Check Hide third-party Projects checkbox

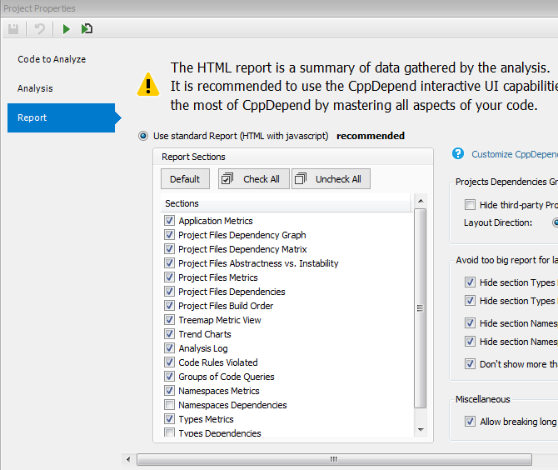click(x=470, y=205)
